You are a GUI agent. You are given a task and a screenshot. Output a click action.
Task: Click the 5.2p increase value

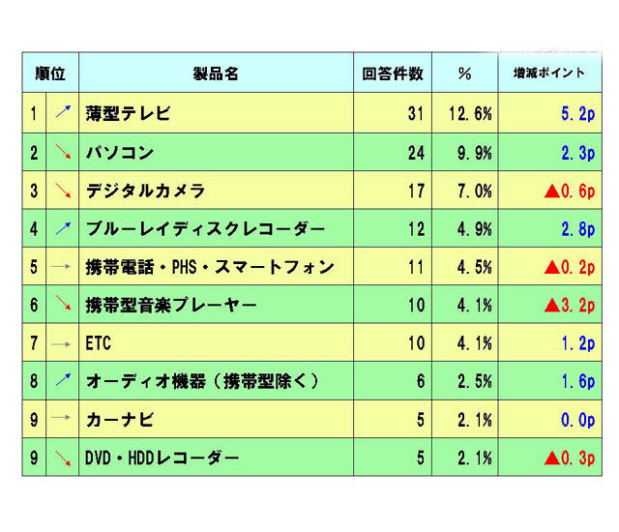click(578, 114)
